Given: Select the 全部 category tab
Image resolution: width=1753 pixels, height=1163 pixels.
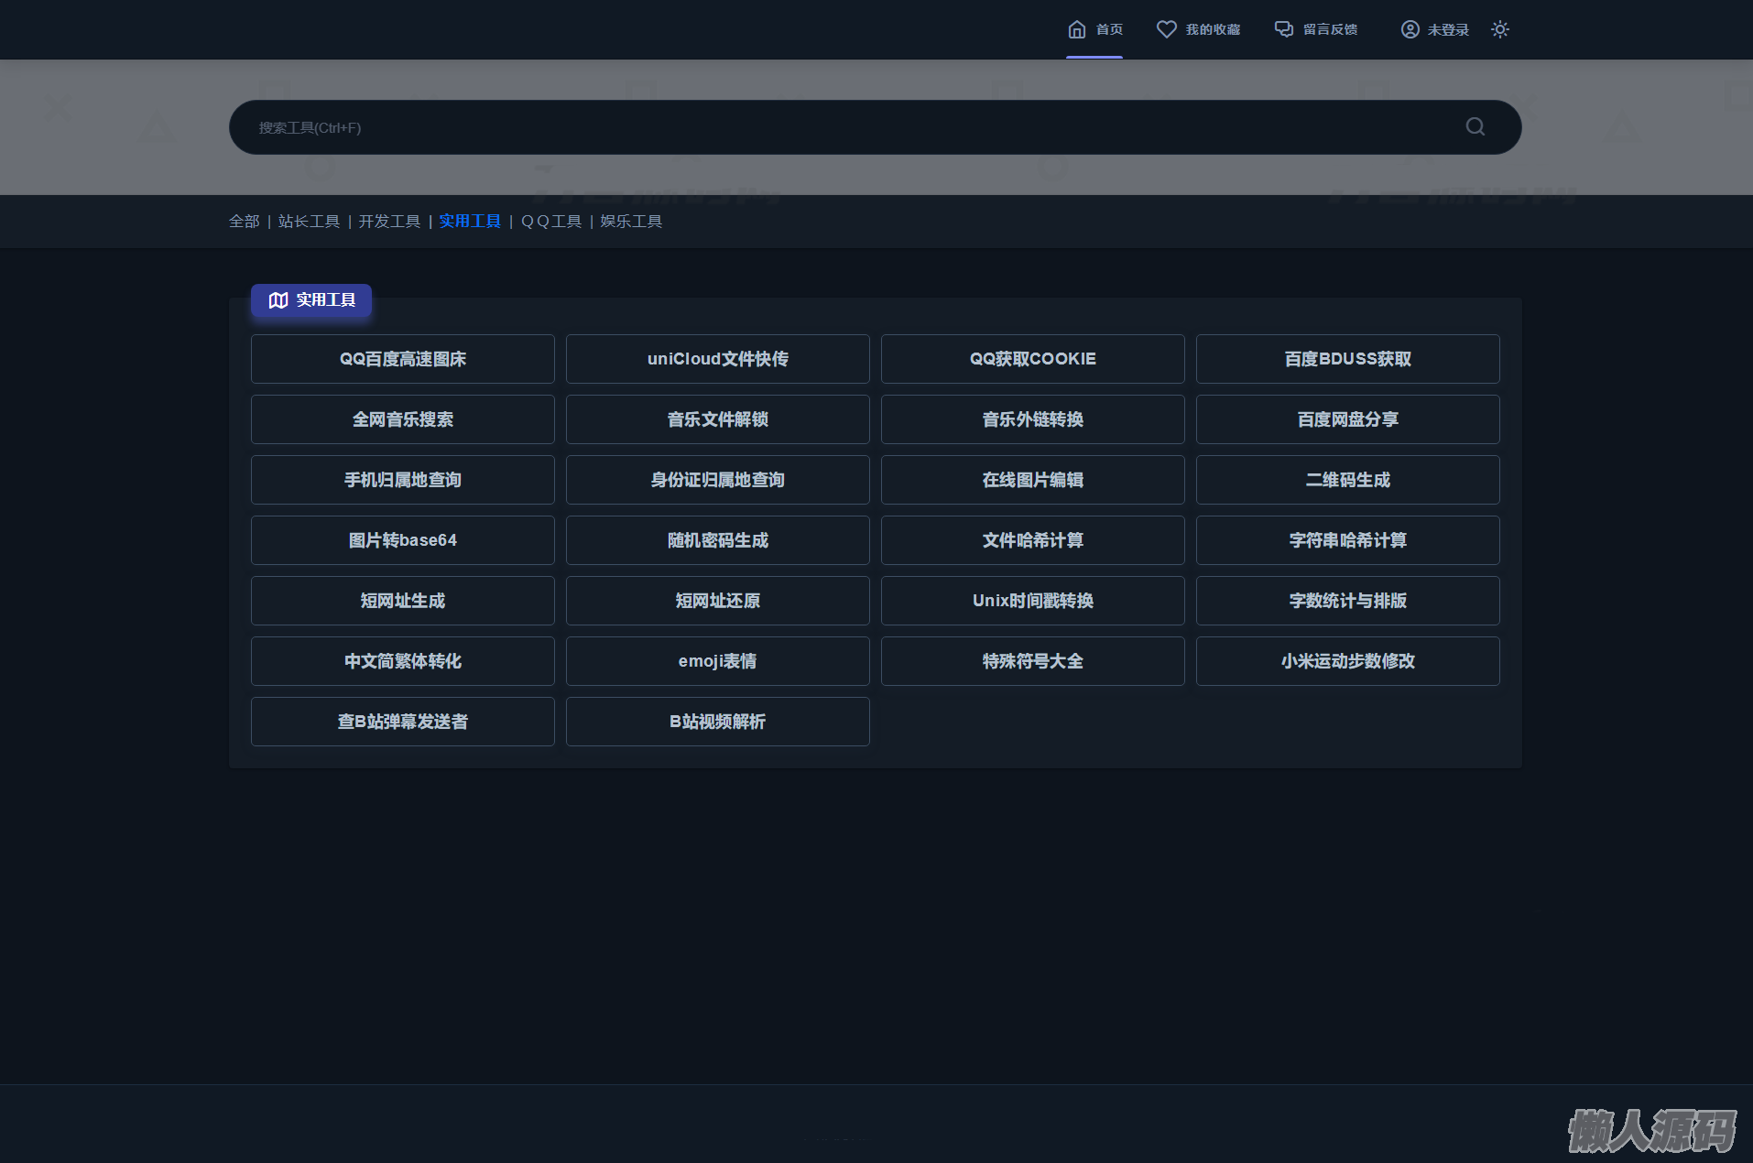Looking at the screenshot, I should click(244, 222).
